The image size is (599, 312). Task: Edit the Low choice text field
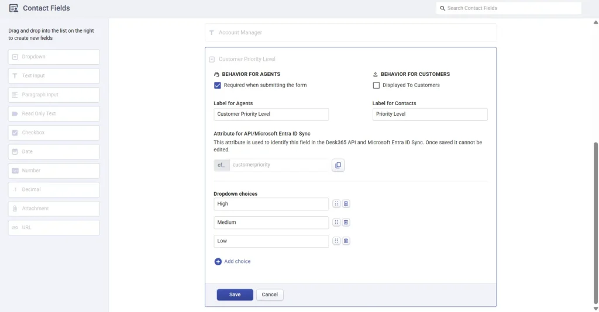point(271,241)
